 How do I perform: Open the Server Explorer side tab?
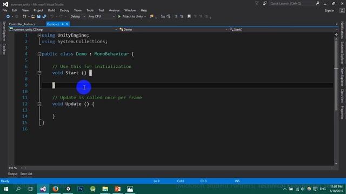tap(4, 31)
